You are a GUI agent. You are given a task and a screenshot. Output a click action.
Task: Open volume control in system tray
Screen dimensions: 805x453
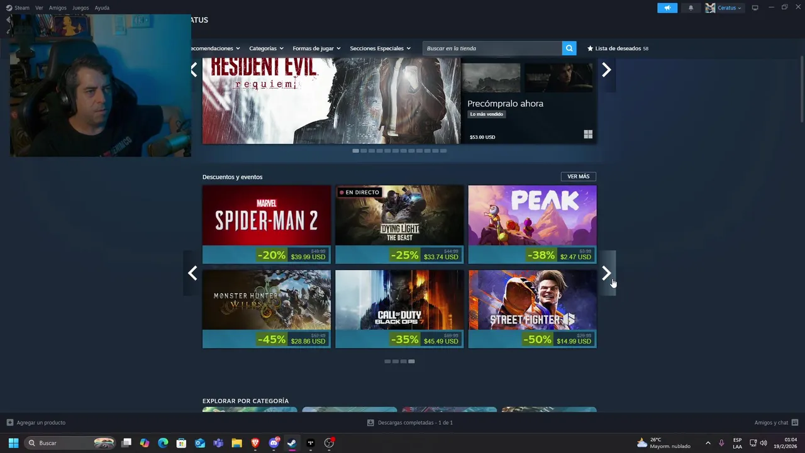(763, 443)
